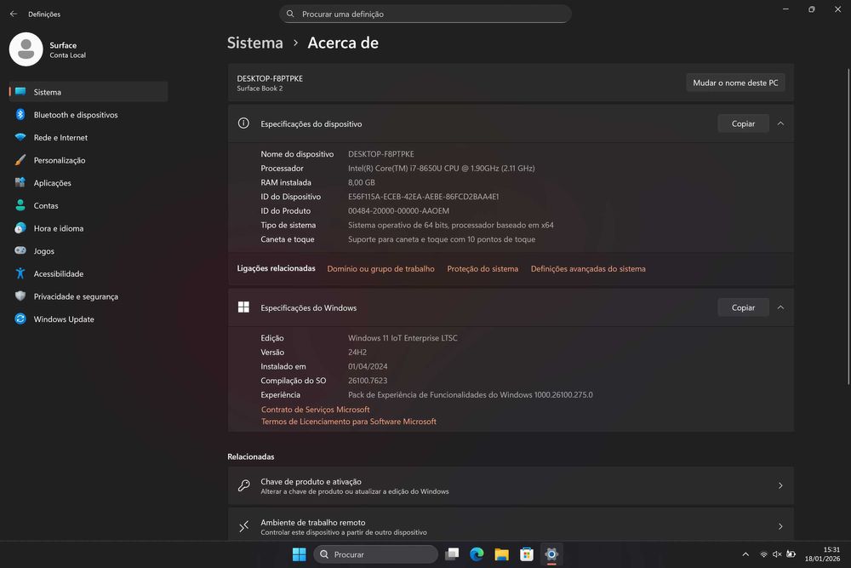Open Contrato de Serviços Microsoft link
Screen dimensions: 851x568
(316, 410)
